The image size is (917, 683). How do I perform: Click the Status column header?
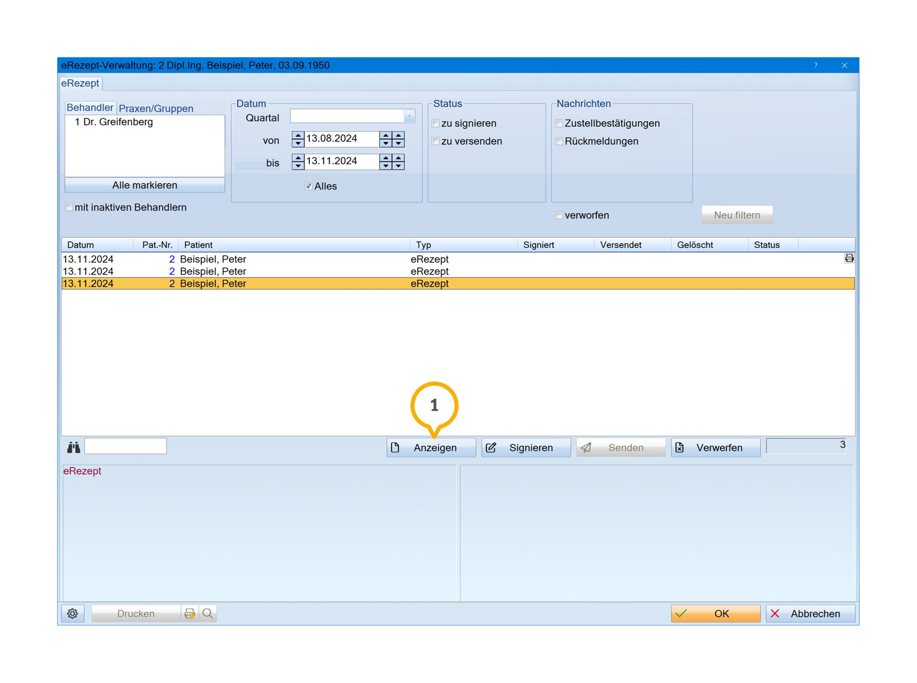click(x=773, y=245)
